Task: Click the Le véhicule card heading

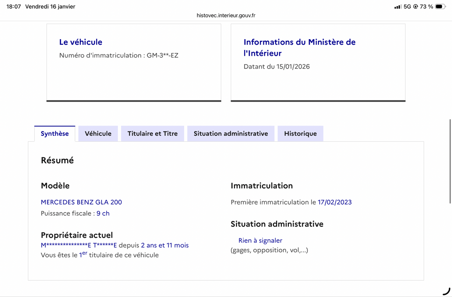Action: (x=81, y=42)
